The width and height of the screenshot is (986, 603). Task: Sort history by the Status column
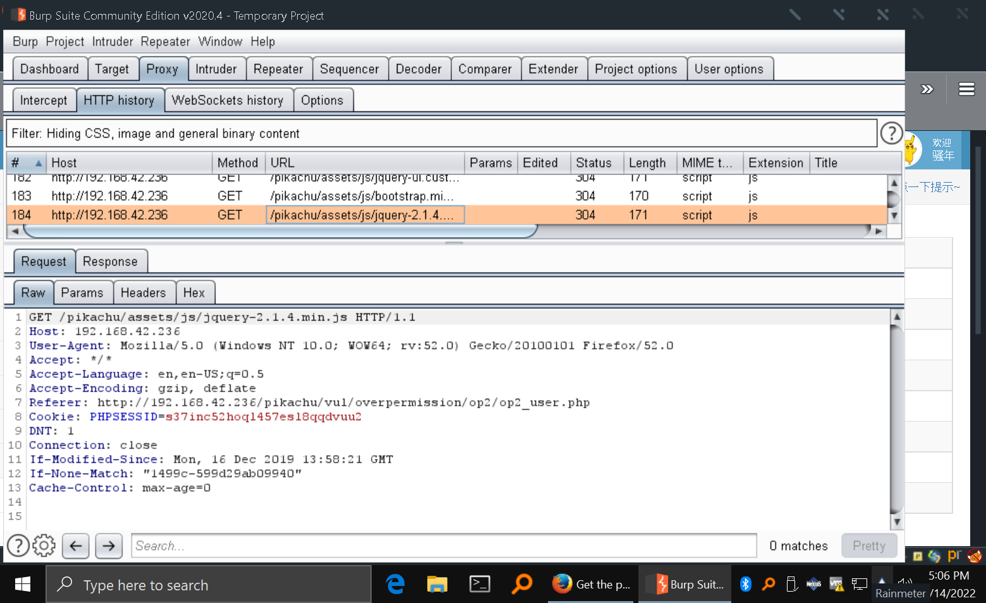coord(597,162)
